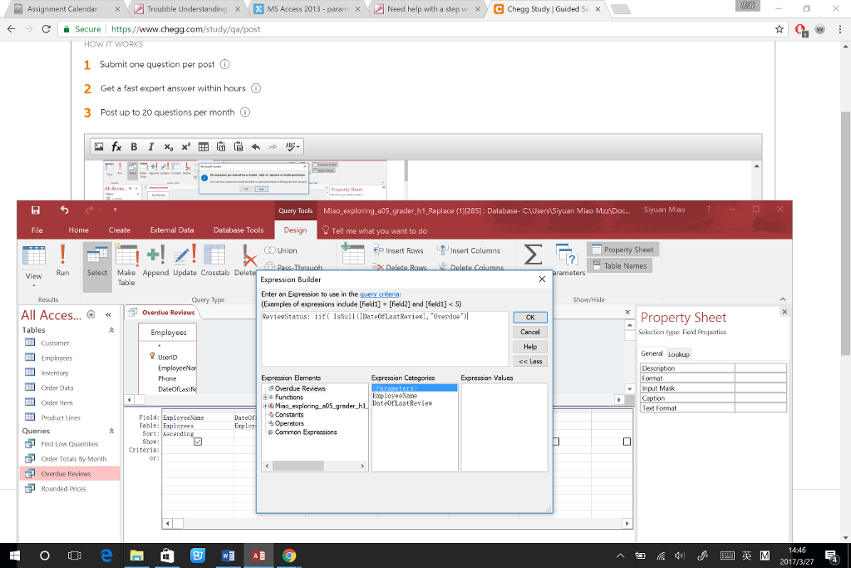
Task: Toggle the Table Names button
Action: click(619, 266)
